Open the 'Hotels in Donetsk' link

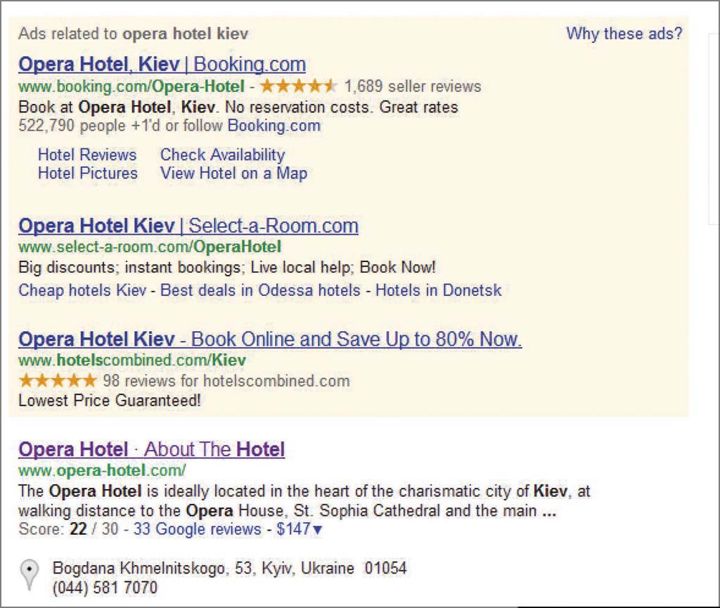click(x=439, y=290)
